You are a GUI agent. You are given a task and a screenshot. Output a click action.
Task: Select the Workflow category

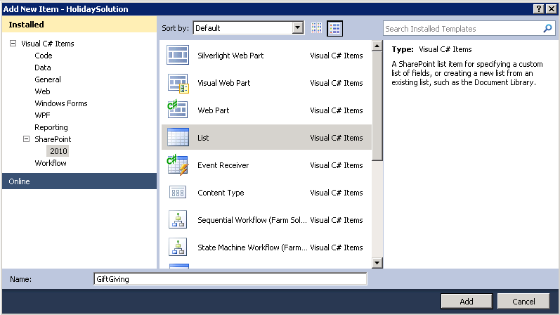pyautogui.click(x=51, y=163)
